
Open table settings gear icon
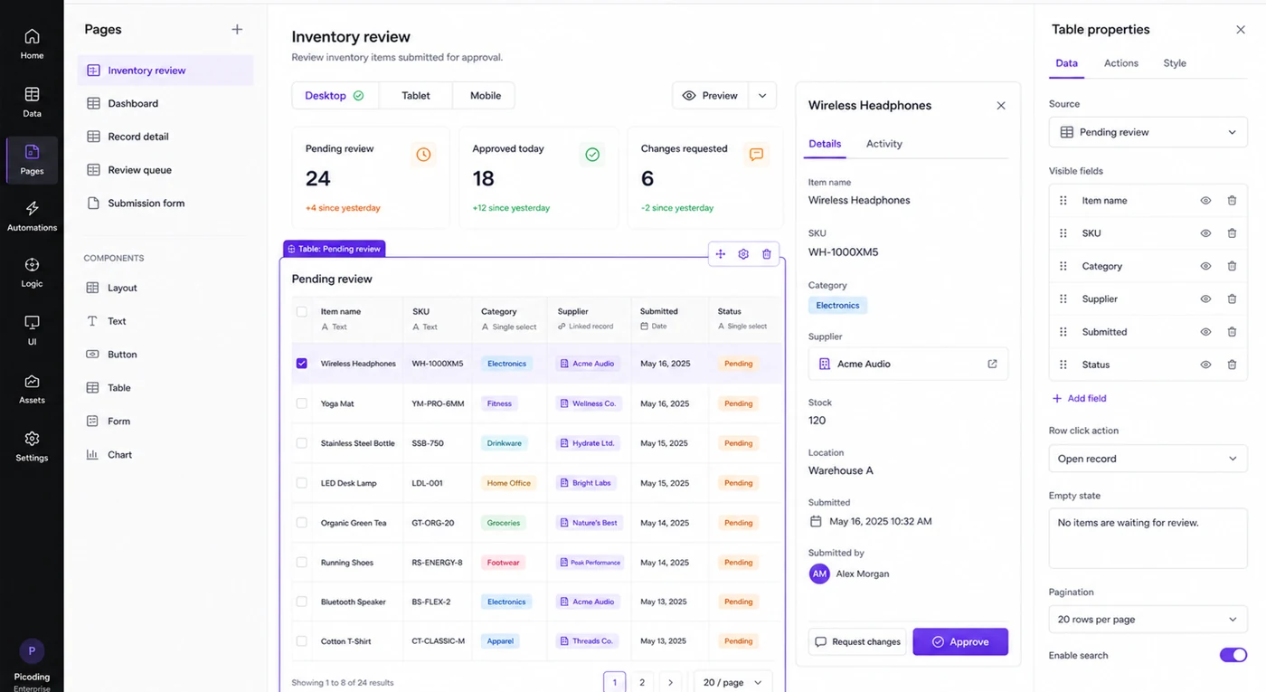[743, 254]
